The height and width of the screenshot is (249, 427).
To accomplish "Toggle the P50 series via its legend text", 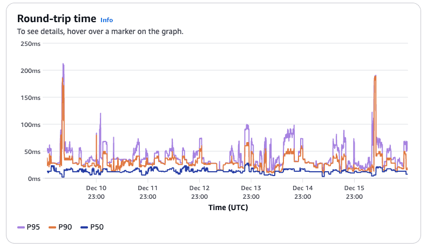I will point(97,227).
